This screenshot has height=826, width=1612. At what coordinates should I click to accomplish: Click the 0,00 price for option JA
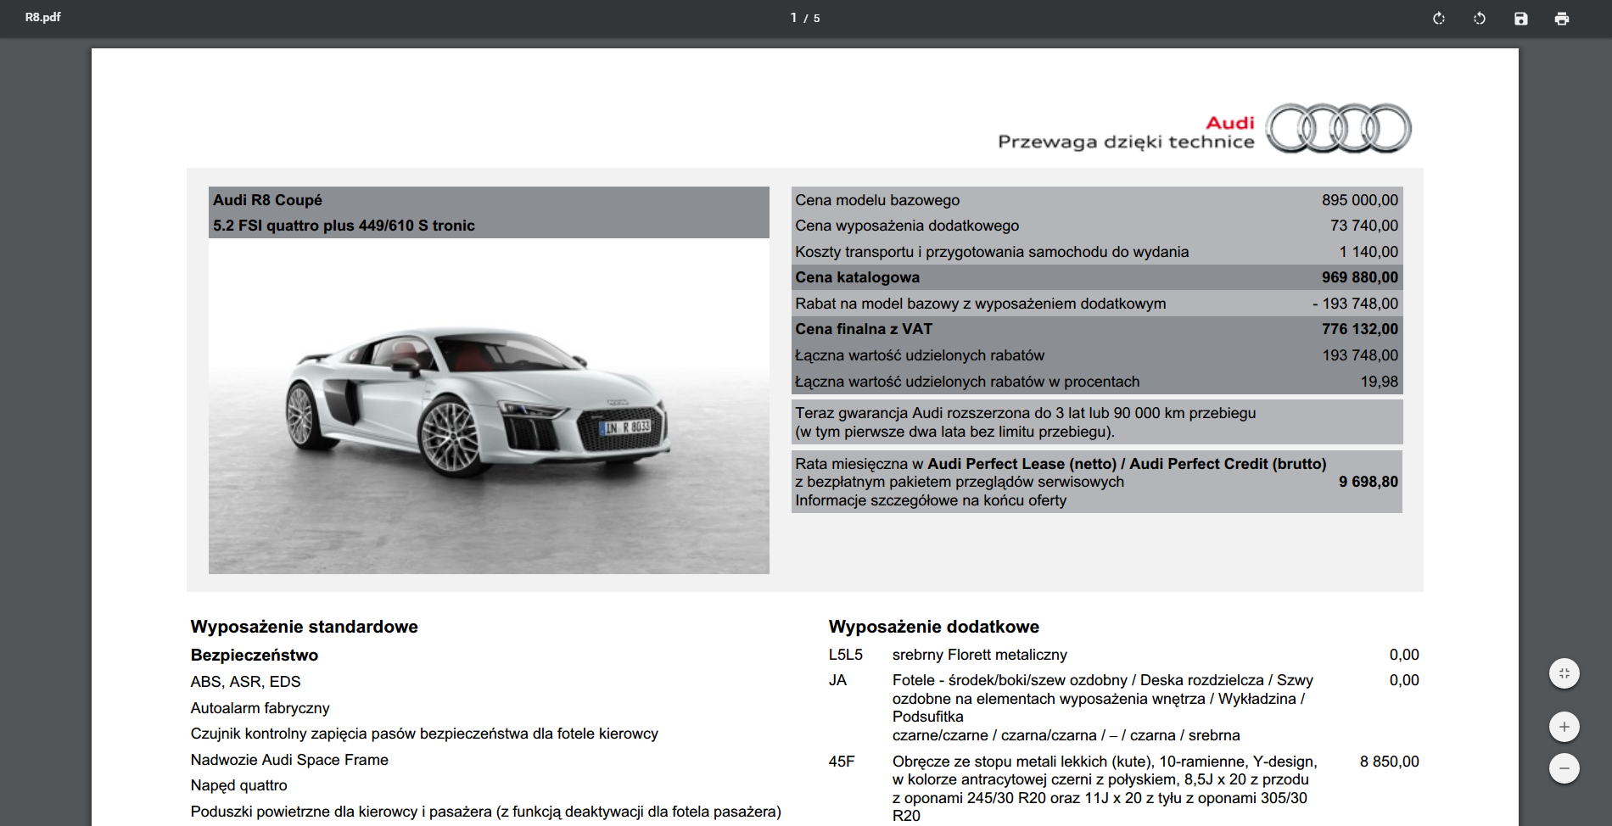coord(1404,680)
